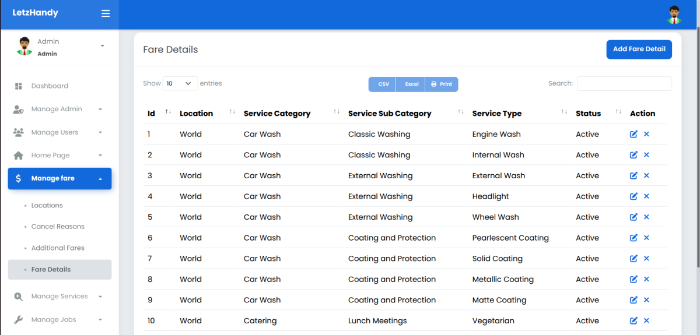Viewport: 700px width, 335px height.
Task: Edit the Internal Wash fare row
Action: coord(633,155)
